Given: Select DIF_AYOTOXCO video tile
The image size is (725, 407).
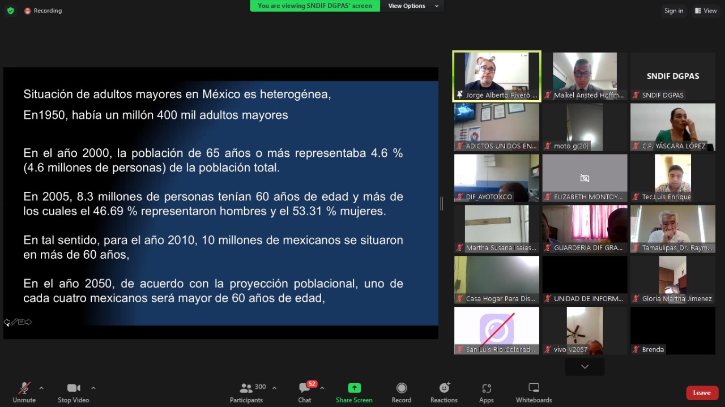Looking at the screenshot, I should pyautogui.click(x=497, y=178).
